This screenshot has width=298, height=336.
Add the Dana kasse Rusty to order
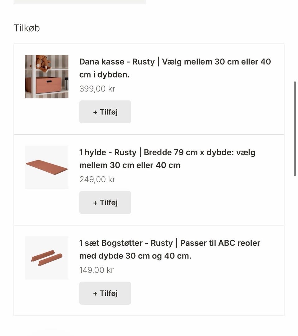point(105,112)
